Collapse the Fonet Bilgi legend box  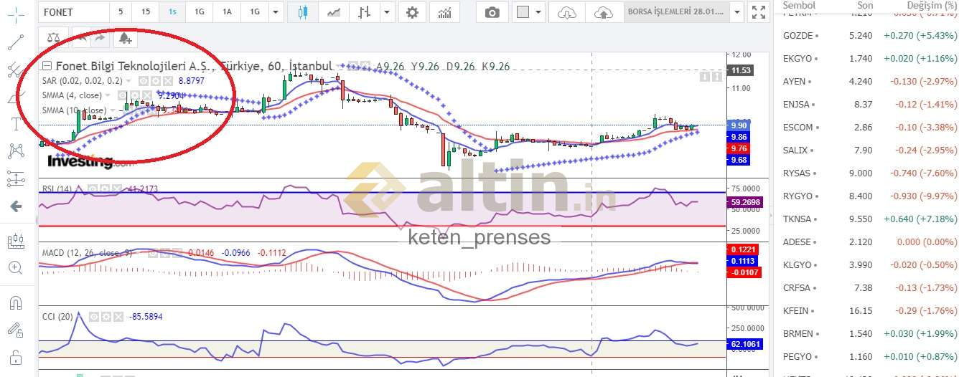47,66
